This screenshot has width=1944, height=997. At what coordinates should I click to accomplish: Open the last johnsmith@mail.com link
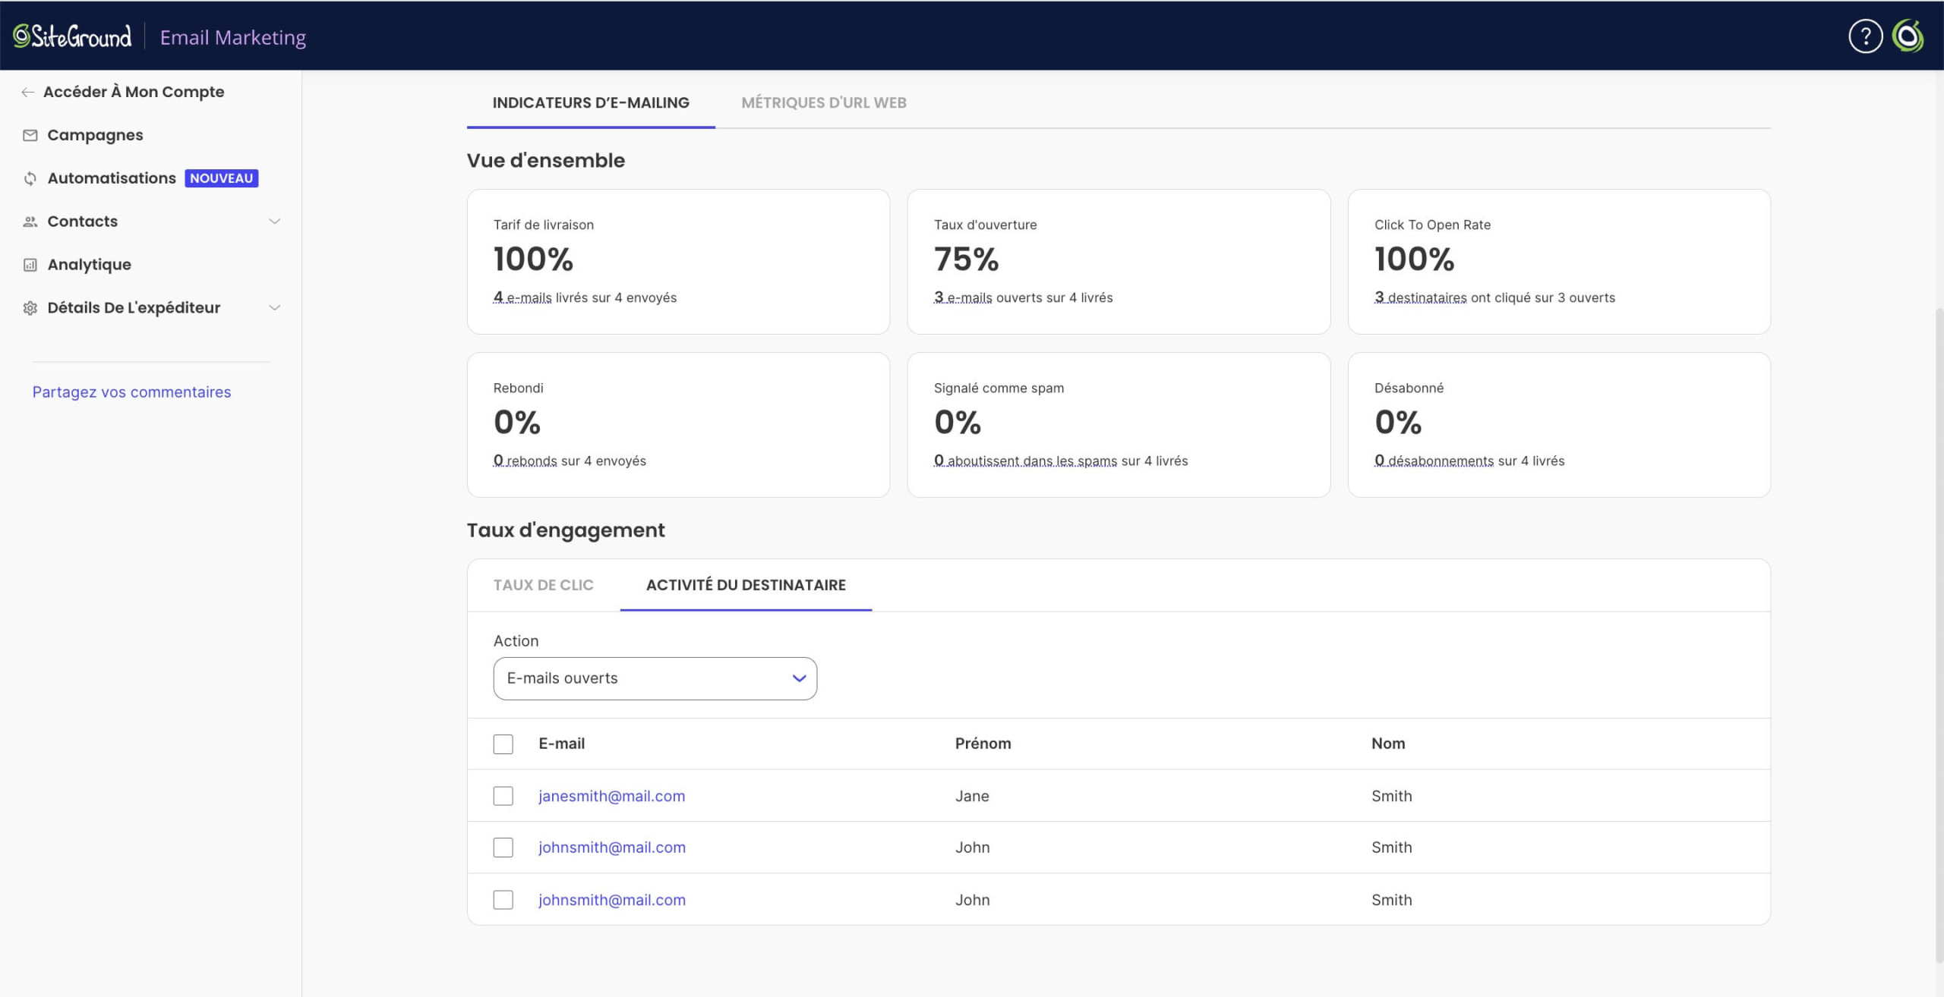tap(611, 900)
